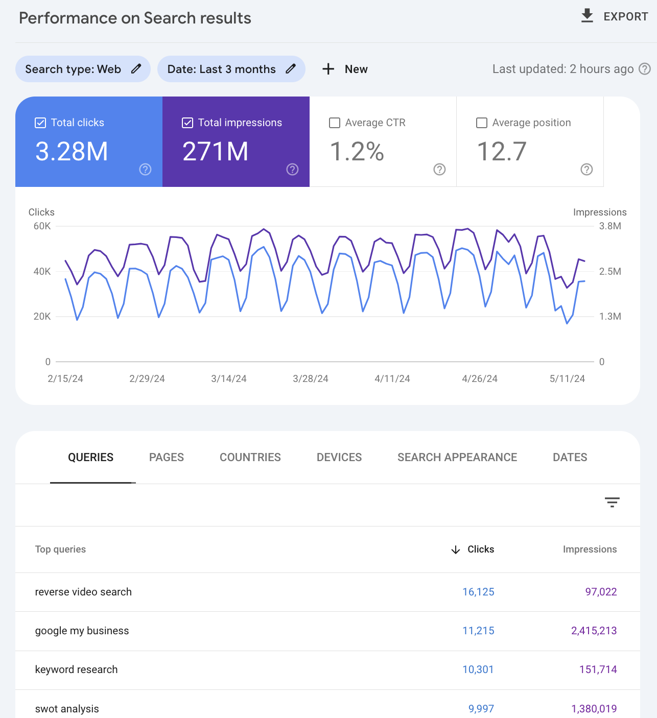Click the help icon next to Last updated
This screenshot has height=718, width=657.
click(646, 69)
